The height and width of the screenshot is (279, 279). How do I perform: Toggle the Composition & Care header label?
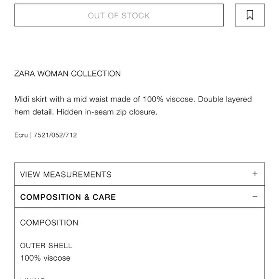[x=68, y=197]
